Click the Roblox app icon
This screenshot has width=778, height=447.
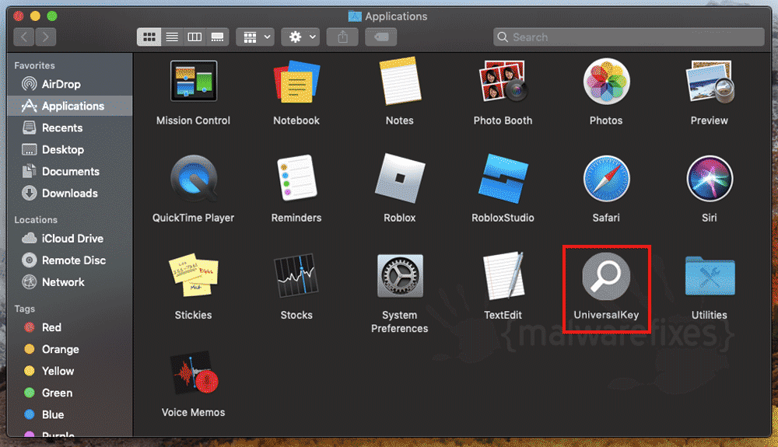point(400,178)
